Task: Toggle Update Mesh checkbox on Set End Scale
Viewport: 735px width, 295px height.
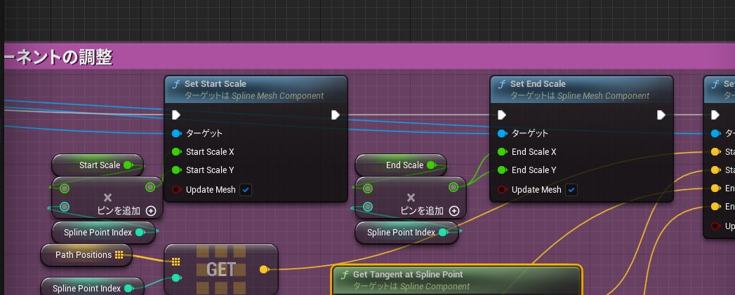Action: 572,190
